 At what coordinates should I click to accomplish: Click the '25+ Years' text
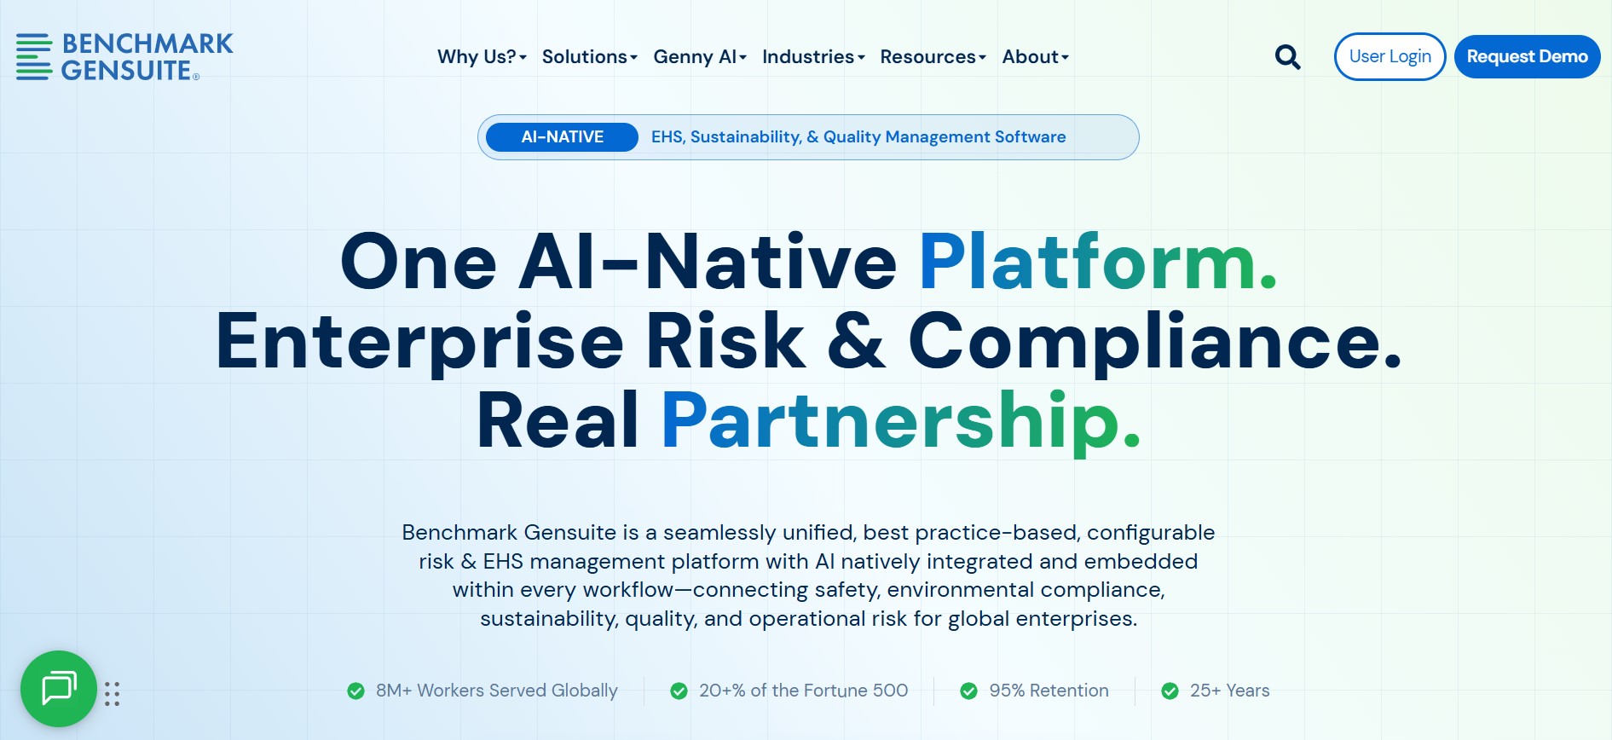tap(1229, 691)
